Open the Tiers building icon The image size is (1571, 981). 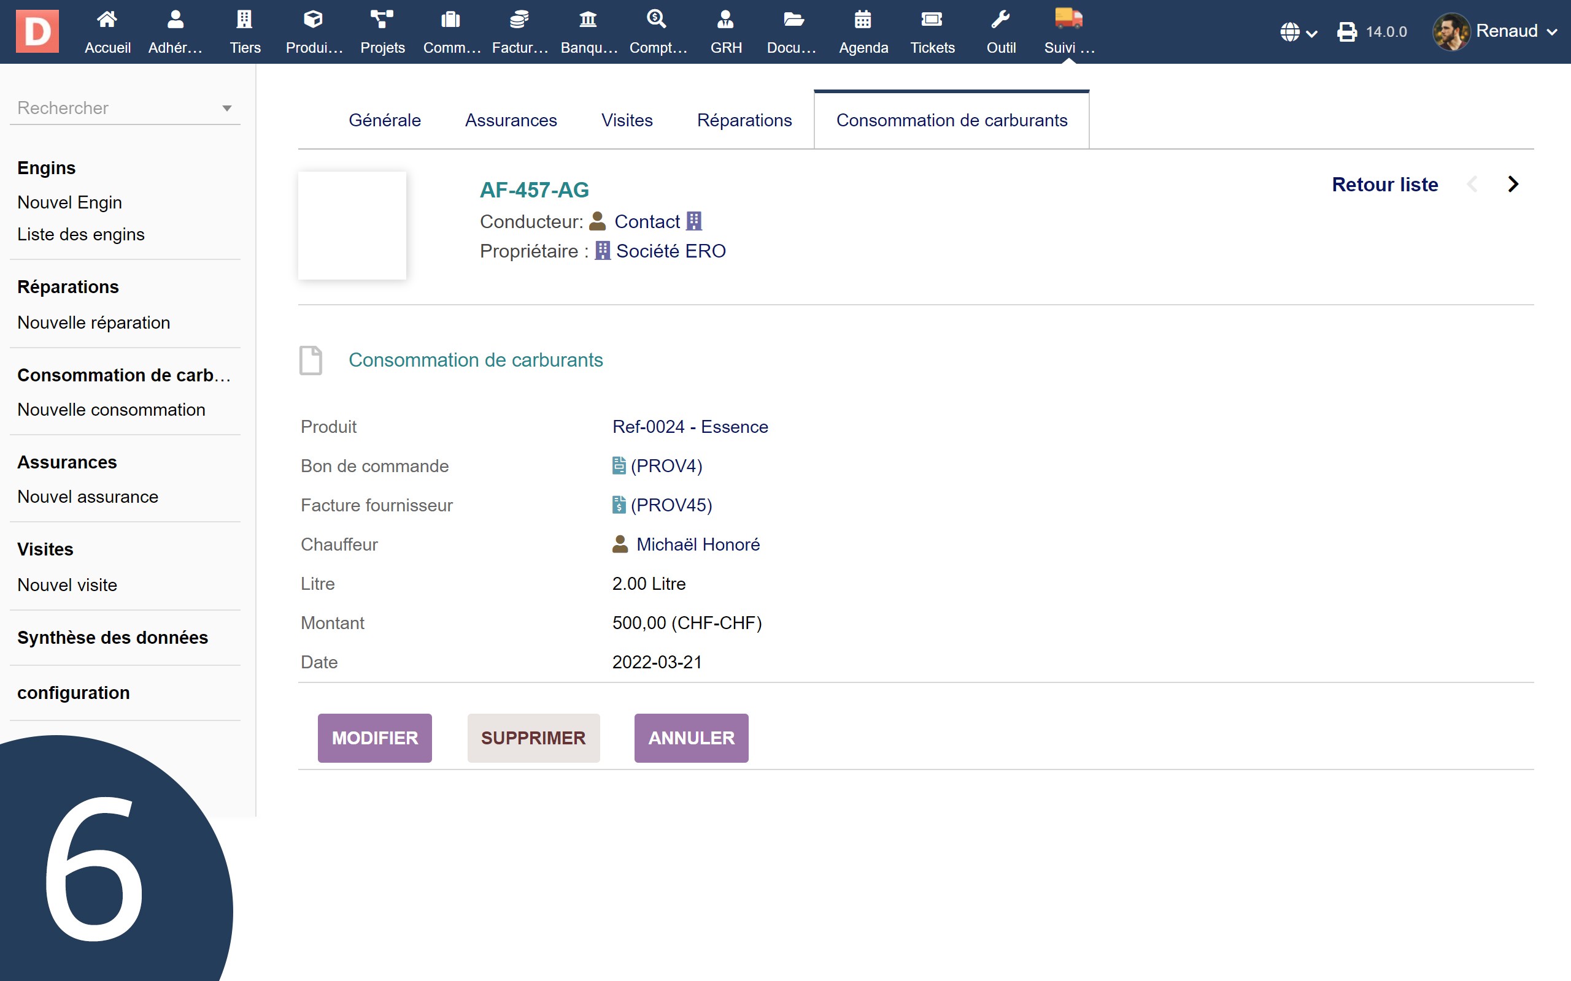245,20
